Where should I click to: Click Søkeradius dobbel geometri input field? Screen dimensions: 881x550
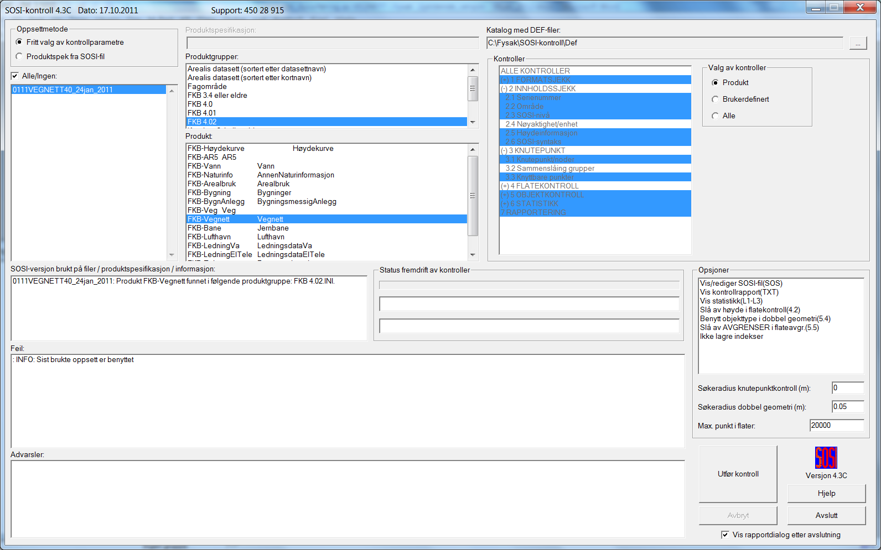point(848,406)
